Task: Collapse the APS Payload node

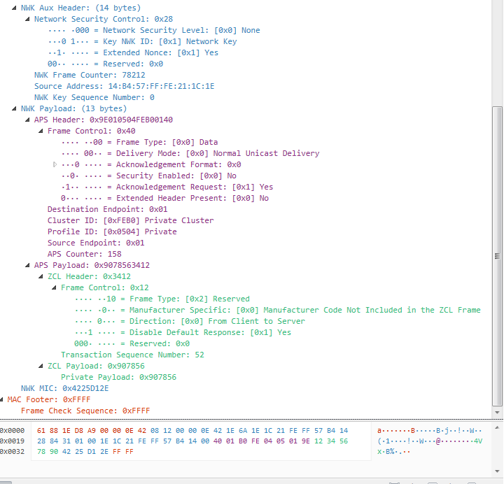Action: [28, 265]
